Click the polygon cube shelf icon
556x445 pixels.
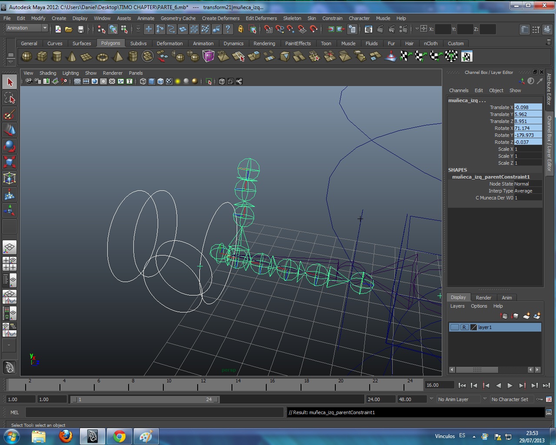coord(42,56)
